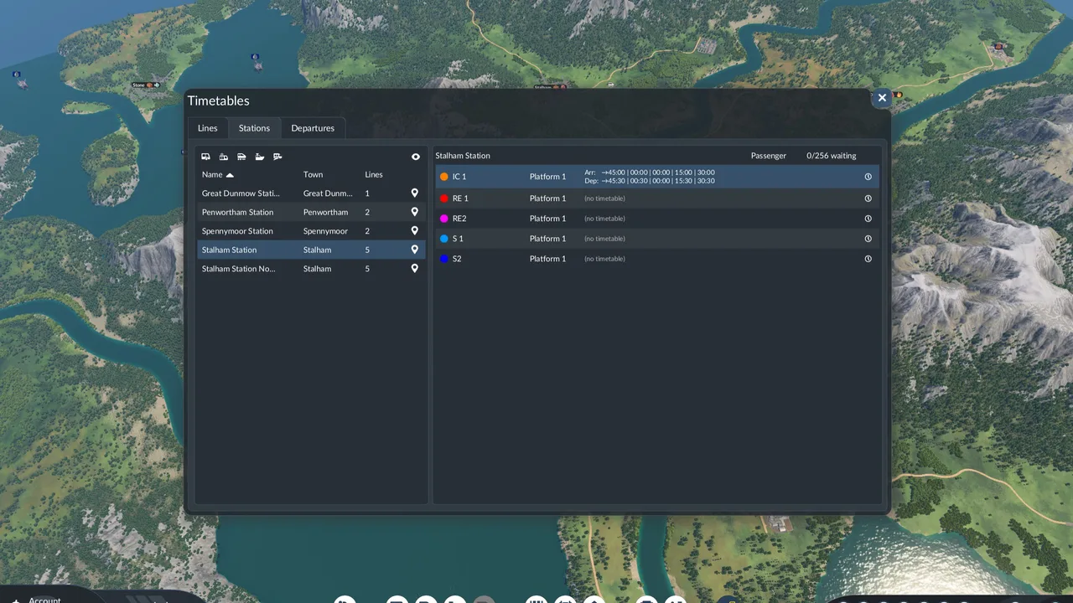Filter stations by aircraft icon
Screen dimensions: 1073x603
point(277,157)
